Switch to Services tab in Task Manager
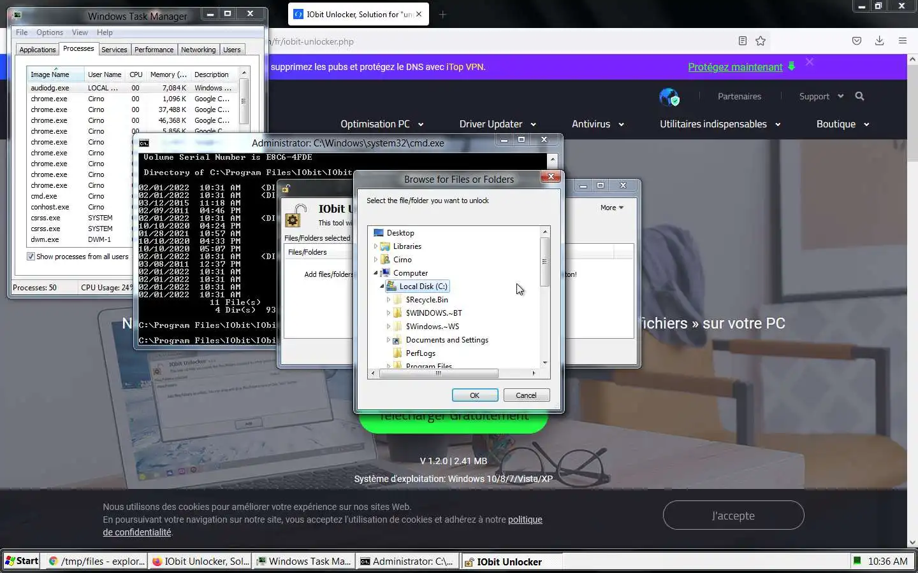Image resolution: width=918 pixels, height=573 pixels. [x=114, y=50]
